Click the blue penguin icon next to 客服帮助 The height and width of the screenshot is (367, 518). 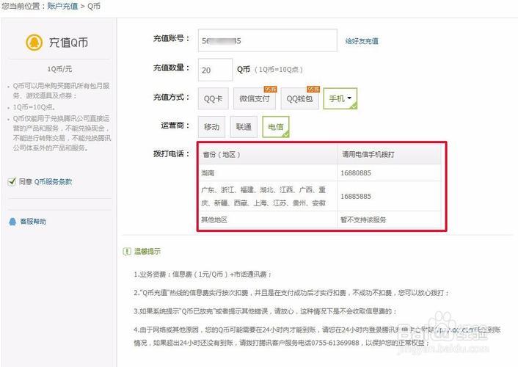12,222
